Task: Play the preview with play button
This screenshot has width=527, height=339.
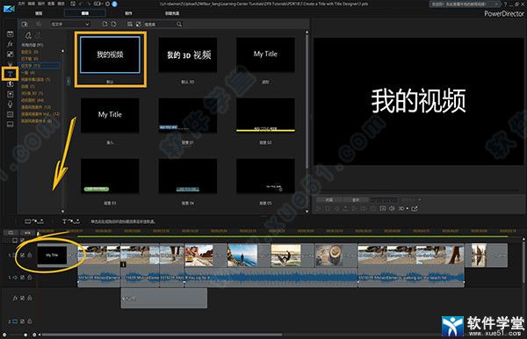Action: (x=318, y=209)
